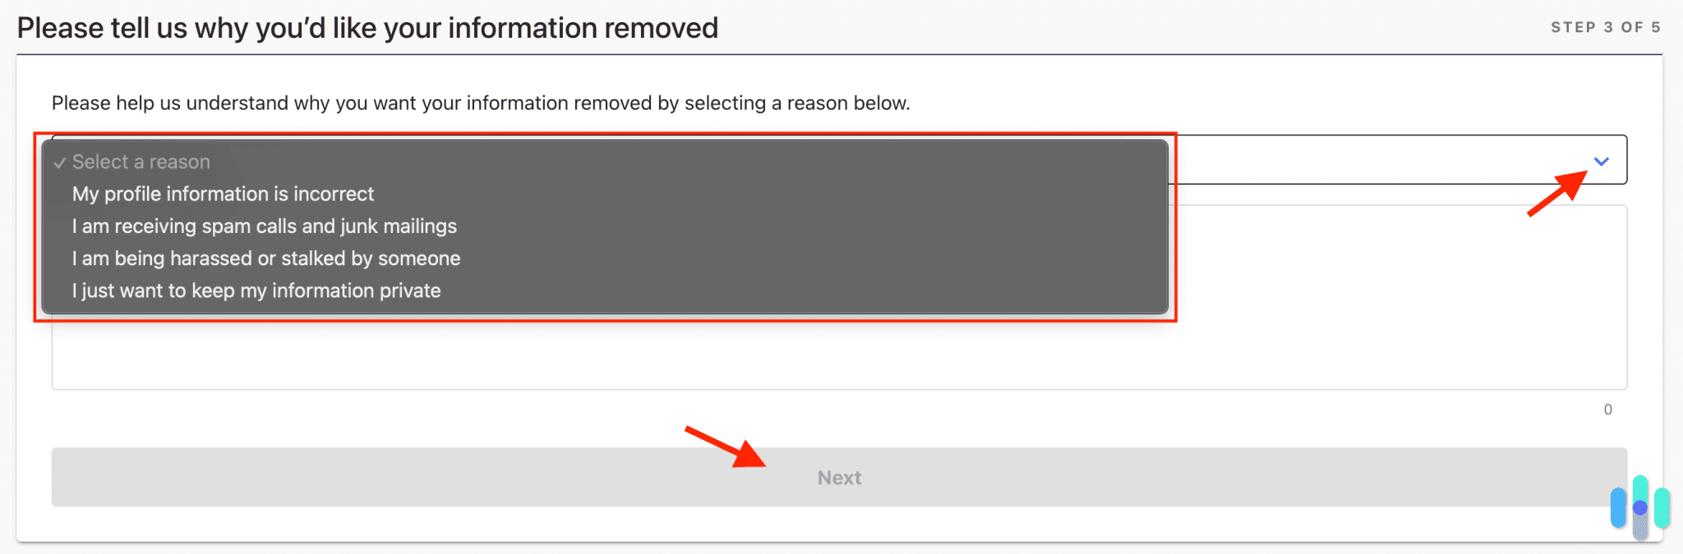The image size is (1683, 554).
Task: Choose the 'Select a reason' placeholder option
Action: [141, 162]
